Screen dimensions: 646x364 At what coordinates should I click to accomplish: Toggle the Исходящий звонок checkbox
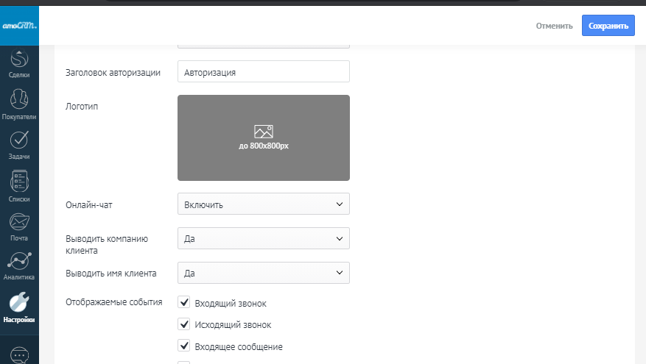184,324
